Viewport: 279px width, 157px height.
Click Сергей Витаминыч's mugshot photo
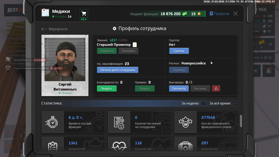click(65, 59)
